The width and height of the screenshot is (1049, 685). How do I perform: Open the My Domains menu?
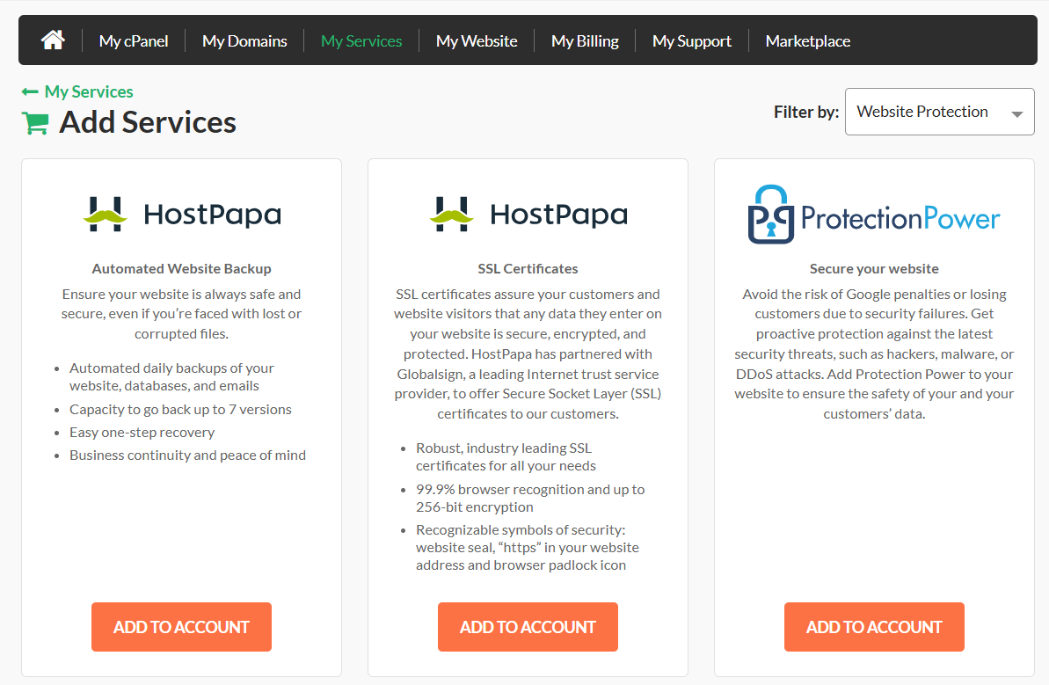pyautogui.click(x=244, y=40)
